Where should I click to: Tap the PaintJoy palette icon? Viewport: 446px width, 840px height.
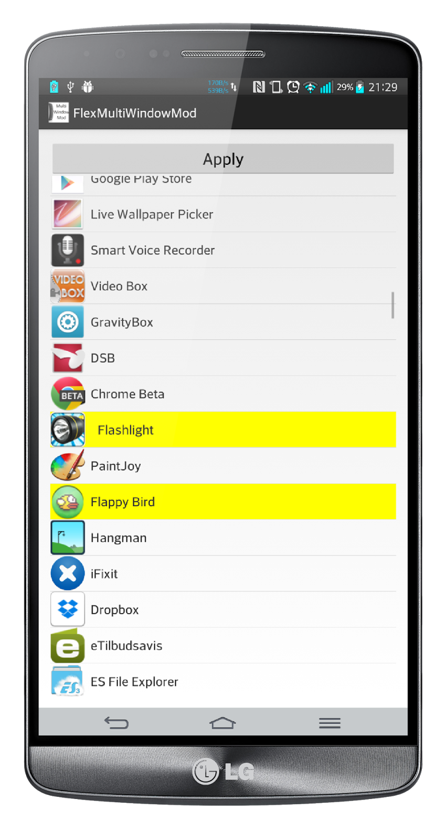[x=68, y=466]
